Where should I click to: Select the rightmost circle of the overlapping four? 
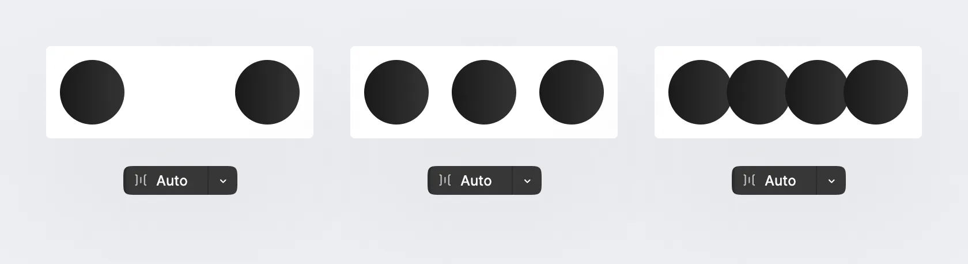pos(876,92)
